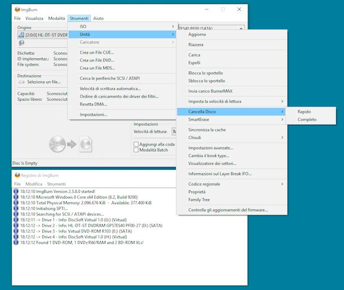Image resolution: width=344 pixels, height=290 pixels.
Task: Expand Imposta la velocità di lettura submenu
Action: click(232, 102)
